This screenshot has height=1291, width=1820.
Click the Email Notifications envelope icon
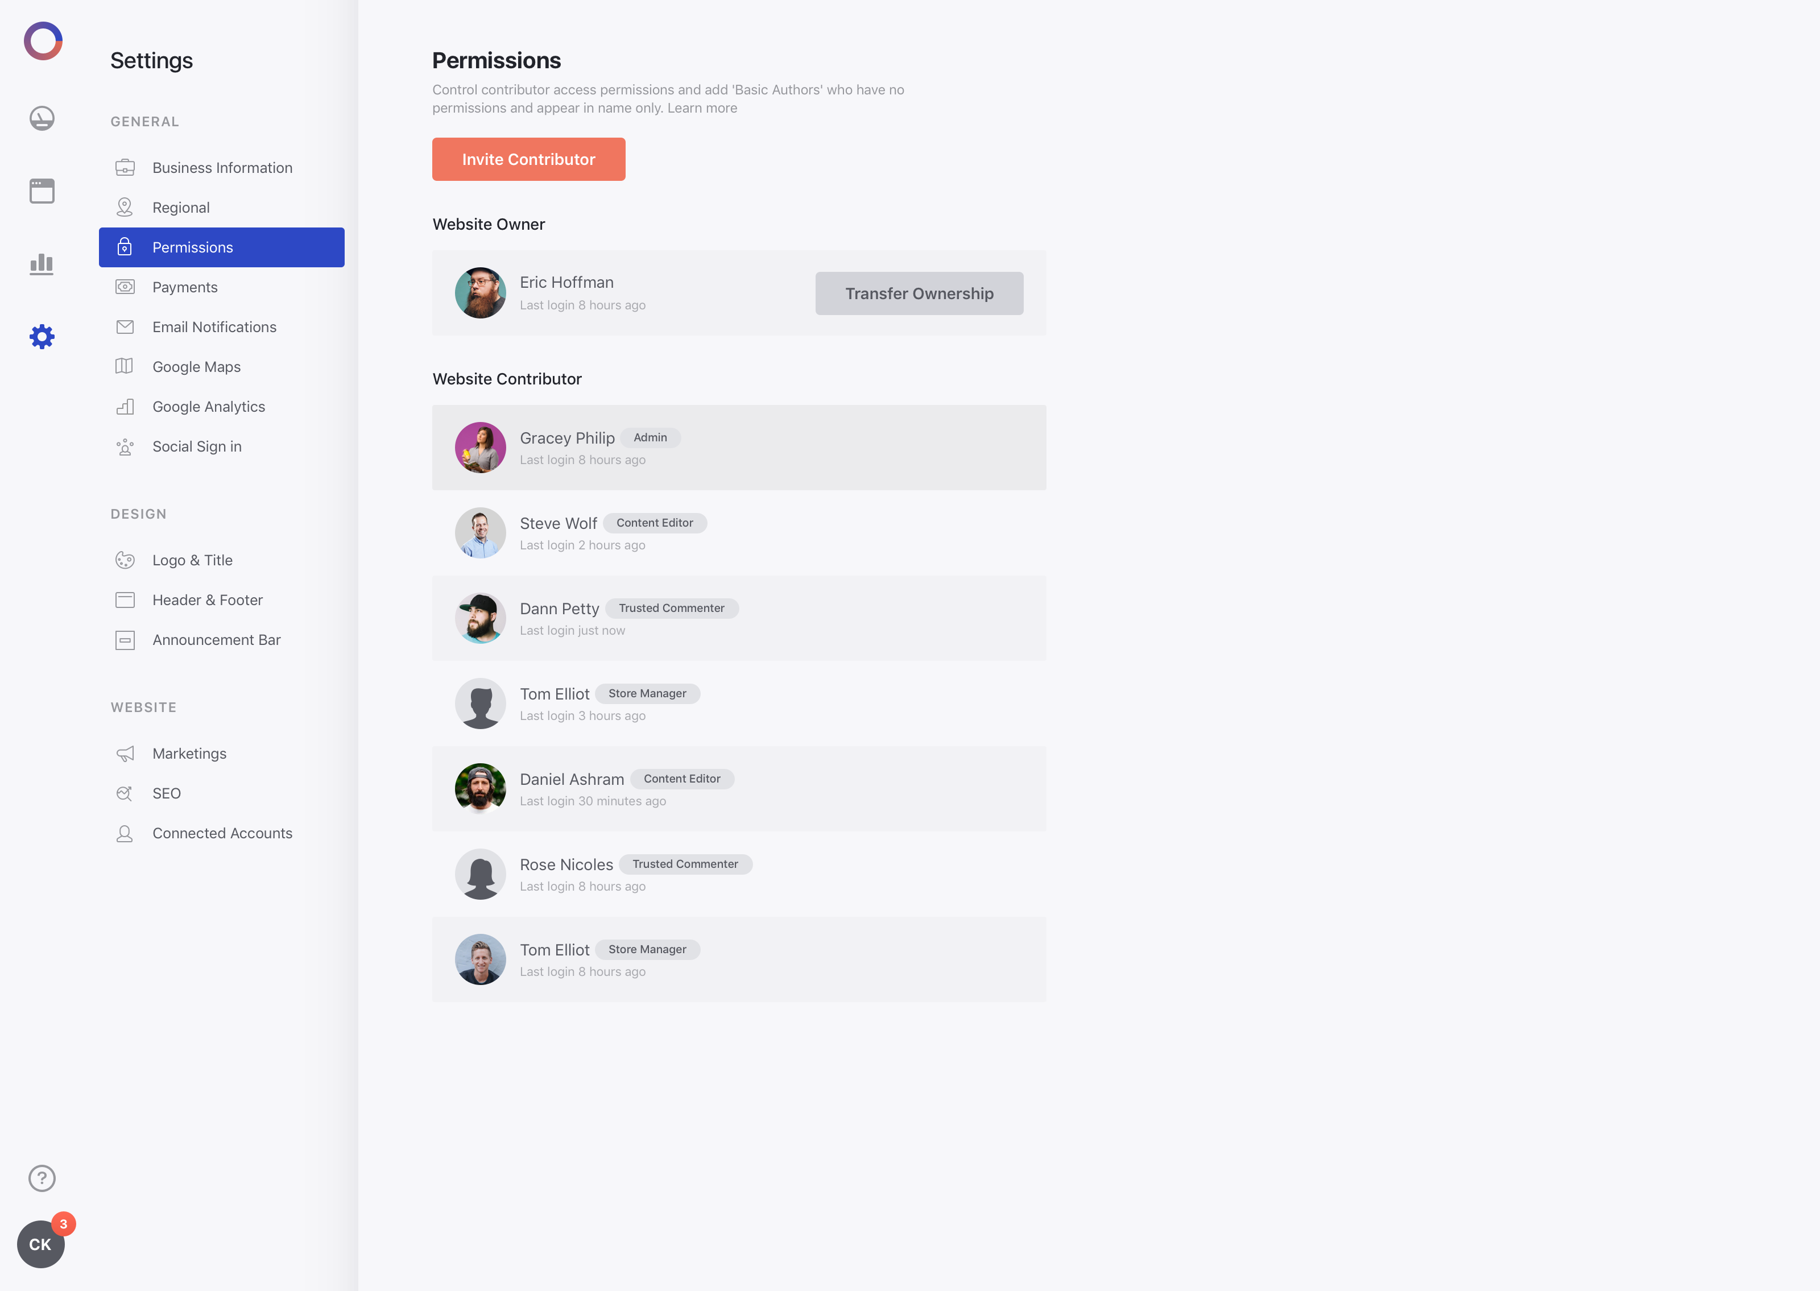pos(125,326)
